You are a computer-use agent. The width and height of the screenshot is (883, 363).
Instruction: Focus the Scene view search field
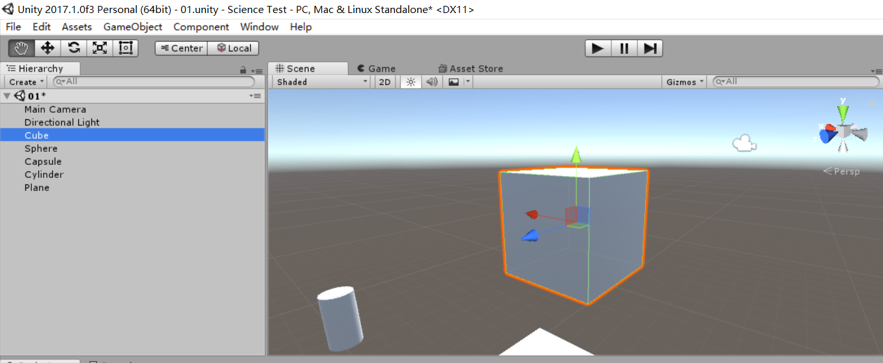[x=796, y=82]
